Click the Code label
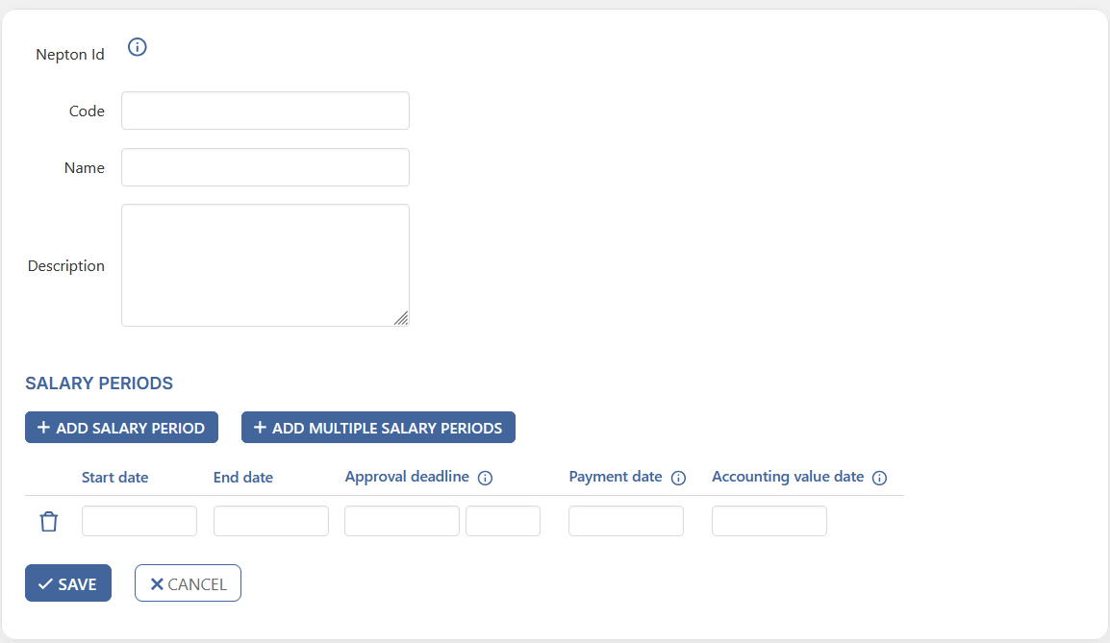1110x643 pixels. click(x=87, y=111)
